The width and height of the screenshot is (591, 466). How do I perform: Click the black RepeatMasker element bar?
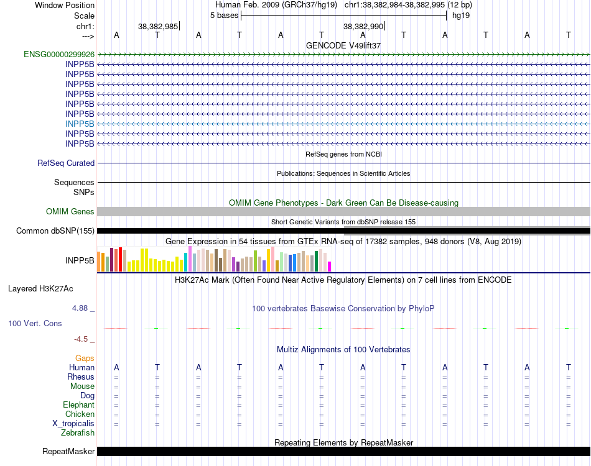(343, 451)
